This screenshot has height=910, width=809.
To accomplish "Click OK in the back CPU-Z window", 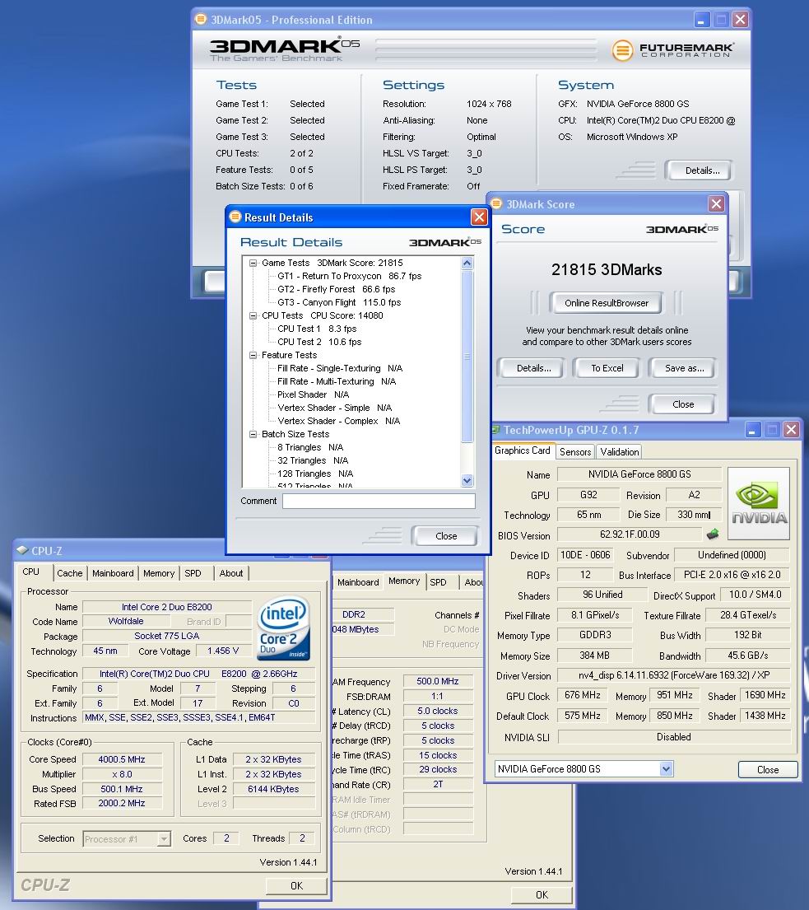I will (542, 895).
